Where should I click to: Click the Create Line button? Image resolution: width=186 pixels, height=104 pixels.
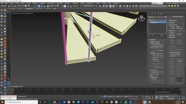172,31
